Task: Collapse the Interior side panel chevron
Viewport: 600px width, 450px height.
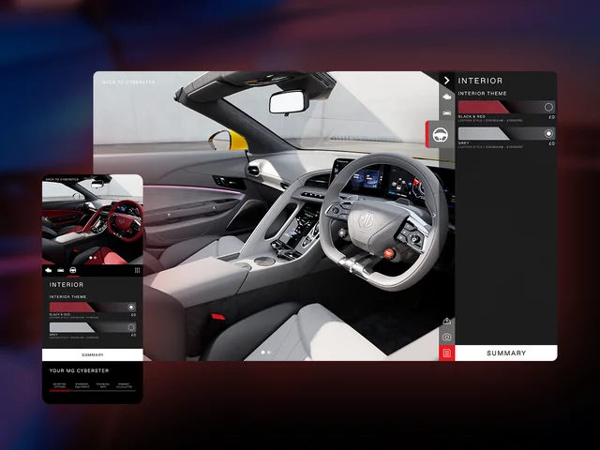Action: coord(447,81)
